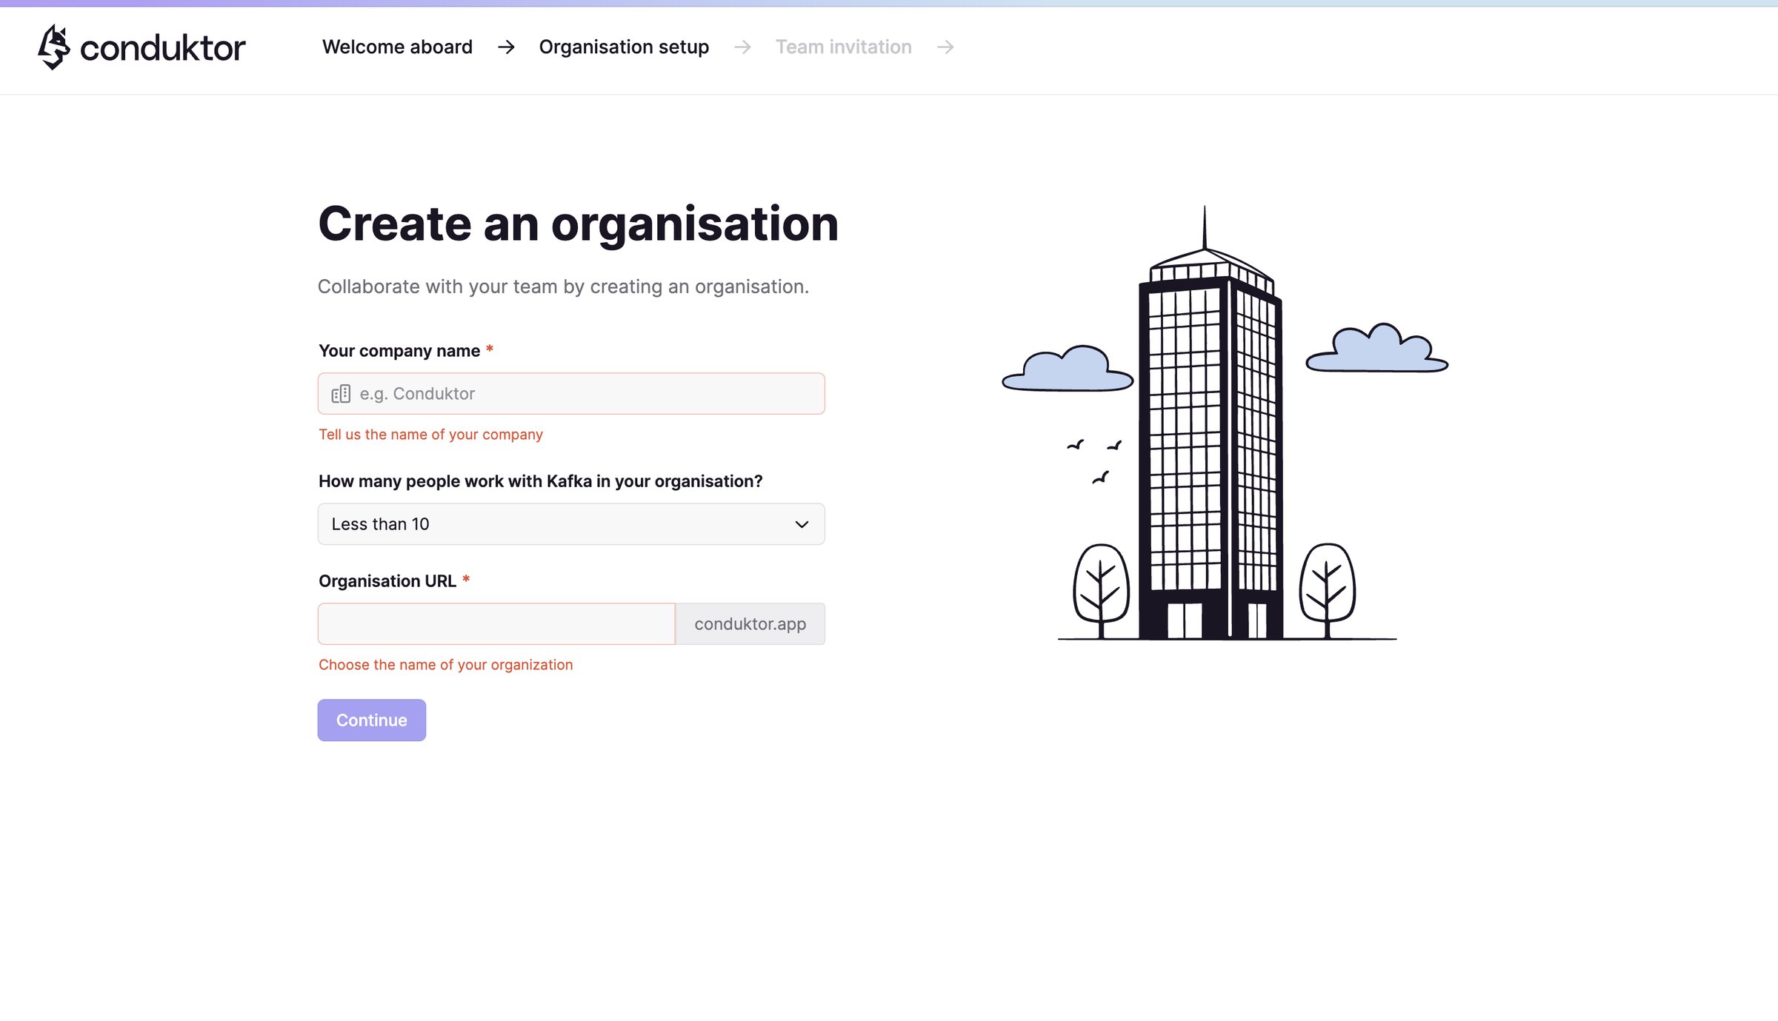
Task: Click the arrow after Team invitation
Action: coord(945,47)
